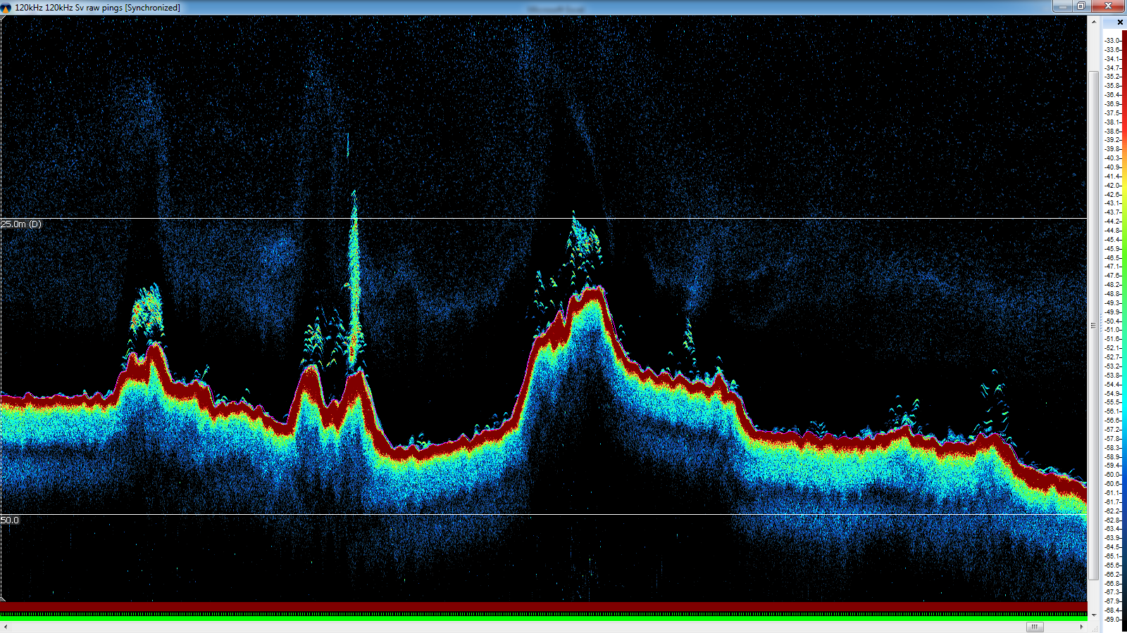Click the -69.0 value on color legend
This screenshot has width=1127, height=633.
[1112, 620]
